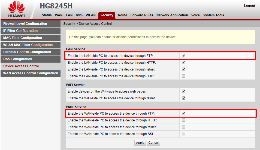260x150 pixels.
Task: Click label 'Enable the LAN-side PC to access the device through SSH:'
Action: (x=111, y=76)
